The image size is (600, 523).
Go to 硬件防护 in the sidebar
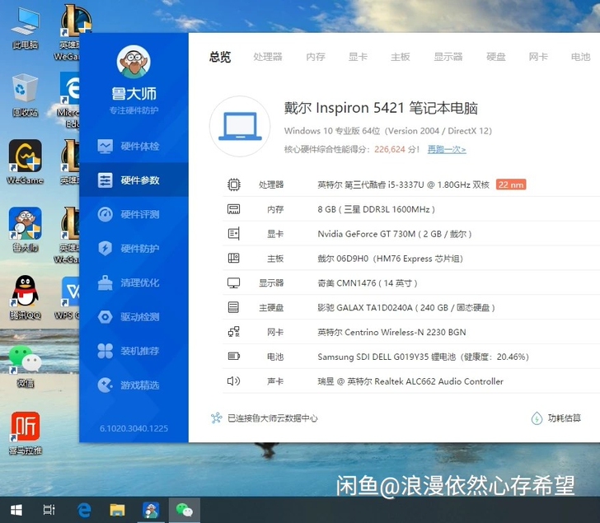(134, 249)
